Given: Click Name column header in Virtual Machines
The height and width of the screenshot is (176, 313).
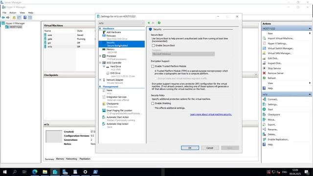Looking at the screenshot, I should click(47, 31).
